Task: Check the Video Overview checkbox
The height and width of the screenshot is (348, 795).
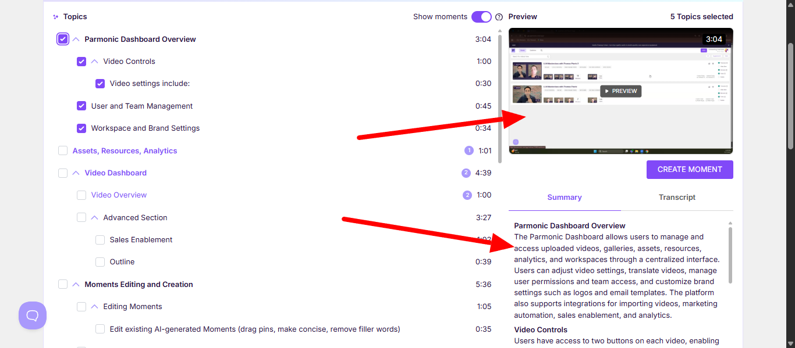Action: [x=81, y=195]
